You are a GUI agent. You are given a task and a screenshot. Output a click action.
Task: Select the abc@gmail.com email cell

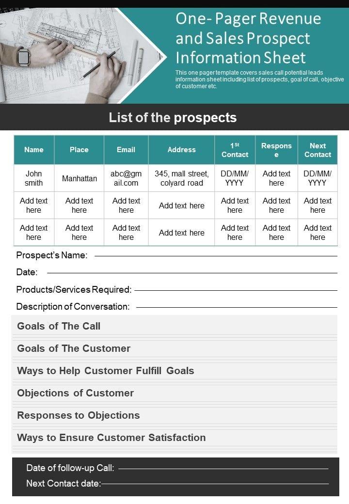[126, 178]
